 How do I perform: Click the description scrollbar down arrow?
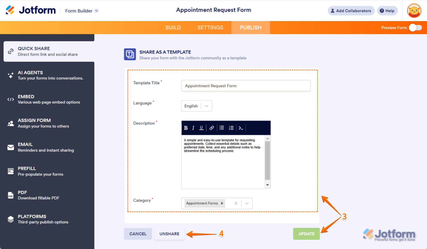point(268,185)
